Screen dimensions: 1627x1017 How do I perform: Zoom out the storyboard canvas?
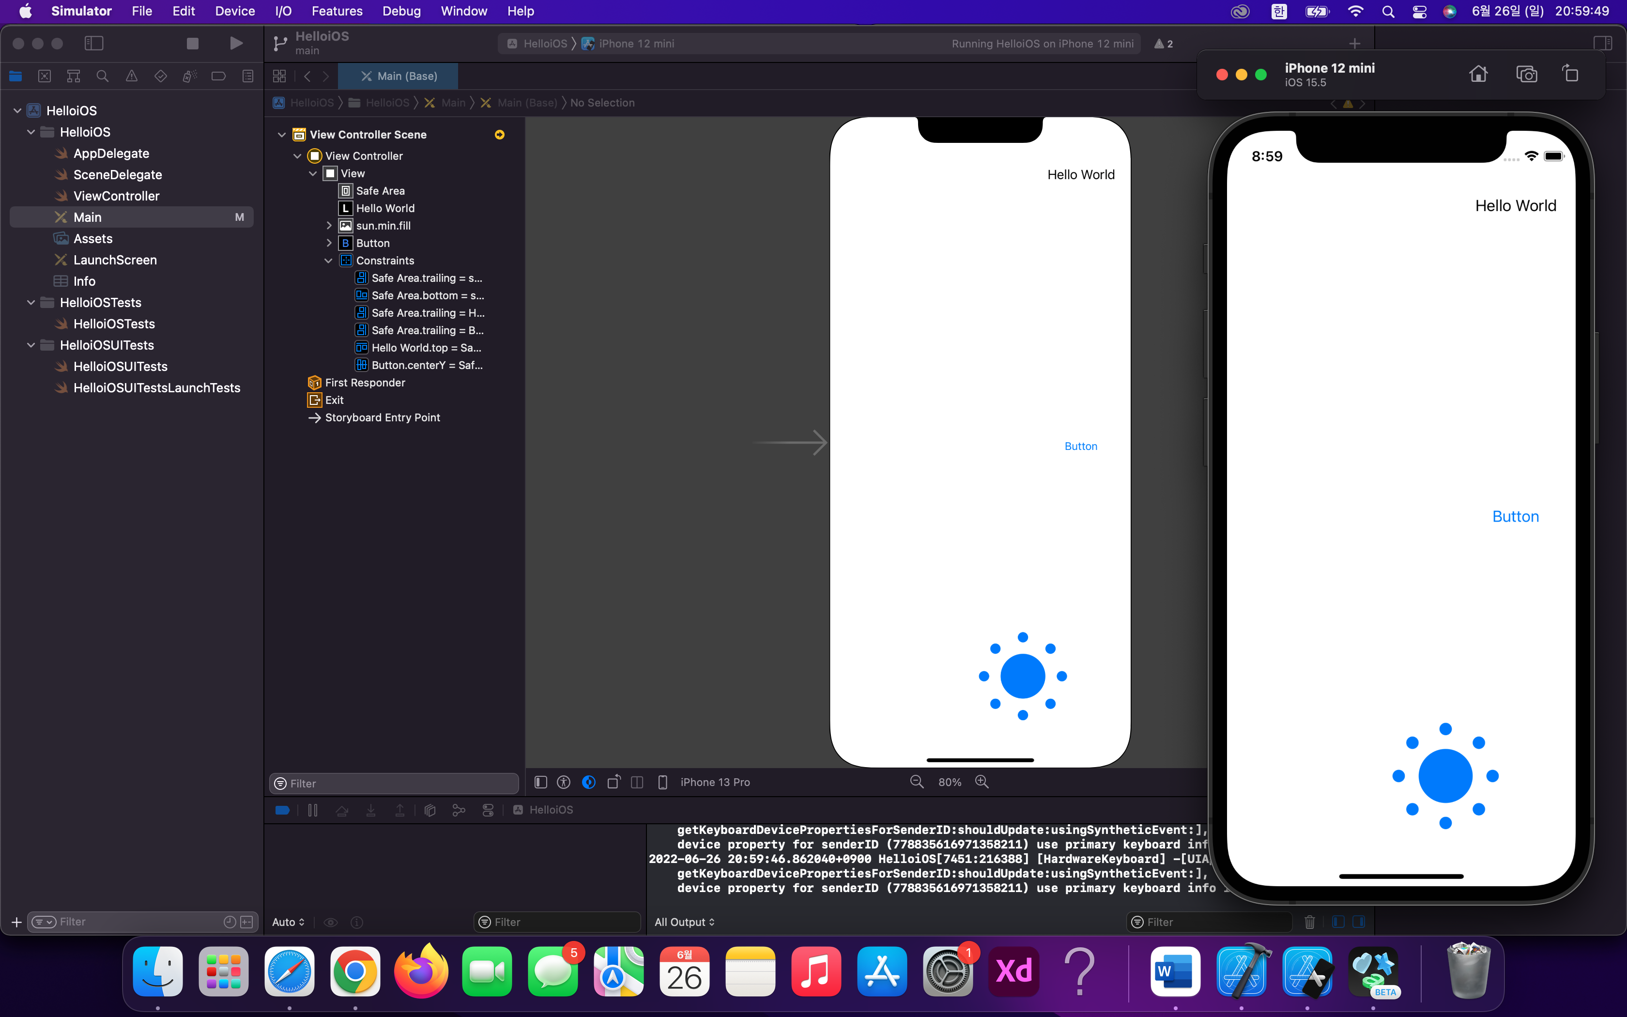tap(916, 782)
